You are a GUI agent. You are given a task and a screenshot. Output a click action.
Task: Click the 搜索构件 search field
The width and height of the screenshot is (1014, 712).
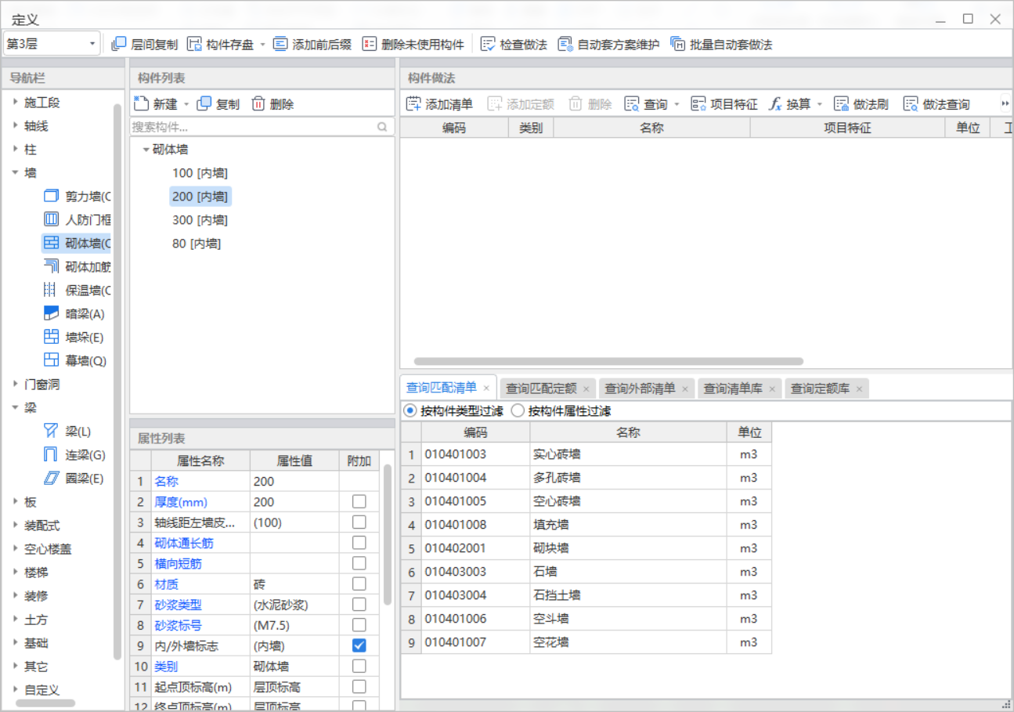262,127
